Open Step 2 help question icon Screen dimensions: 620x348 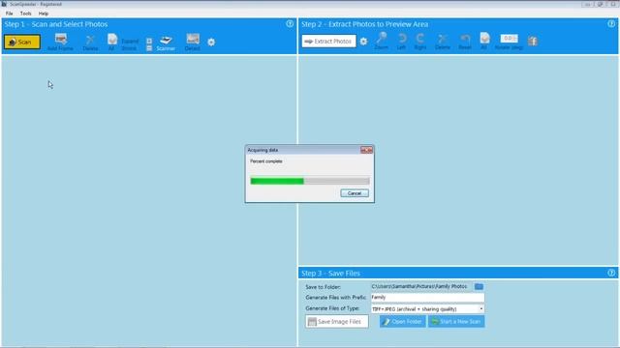611,23
